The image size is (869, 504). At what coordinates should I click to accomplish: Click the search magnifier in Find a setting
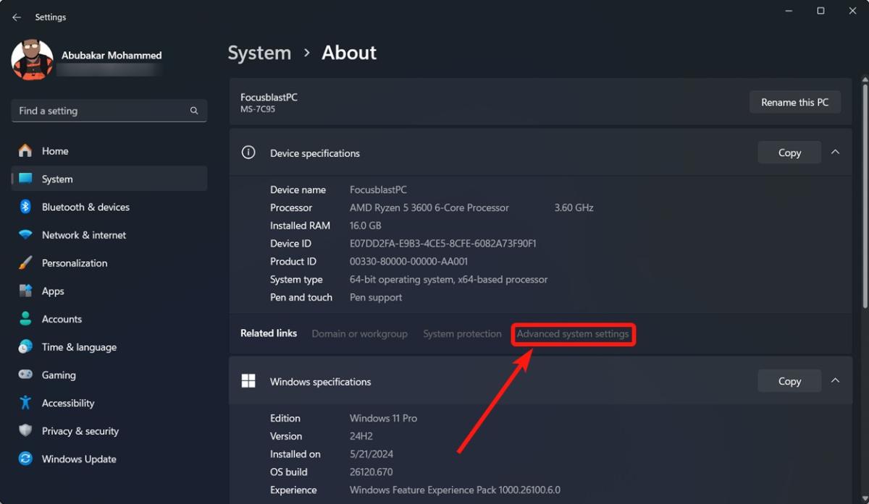click(193, 111)
